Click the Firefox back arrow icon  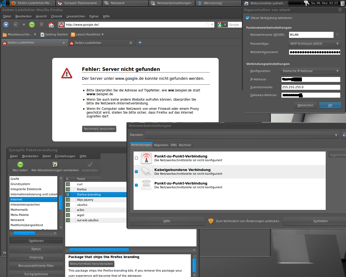[x=6, y=25]
